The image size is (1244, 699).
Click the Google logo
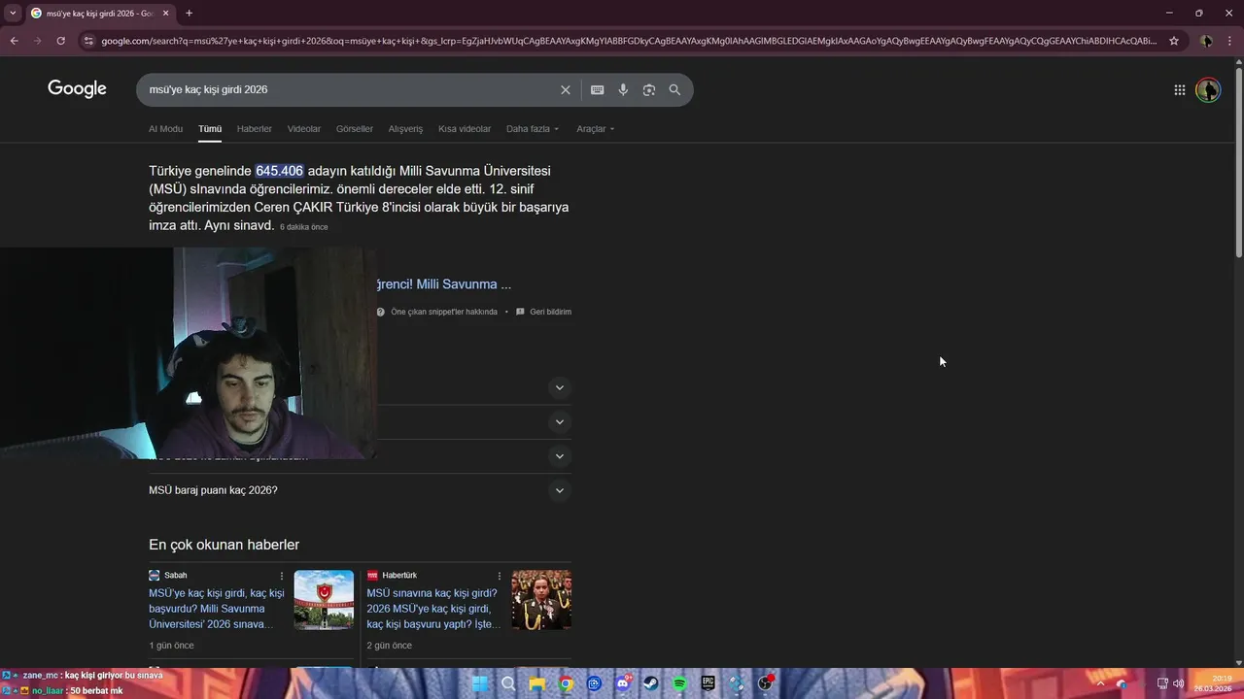[x=77, y=88]
